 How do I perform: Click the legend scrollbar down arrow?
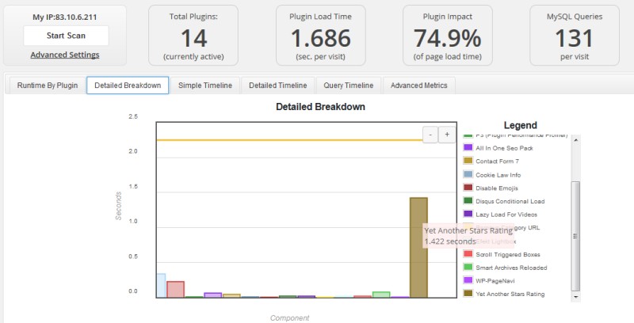click(575, 297)
